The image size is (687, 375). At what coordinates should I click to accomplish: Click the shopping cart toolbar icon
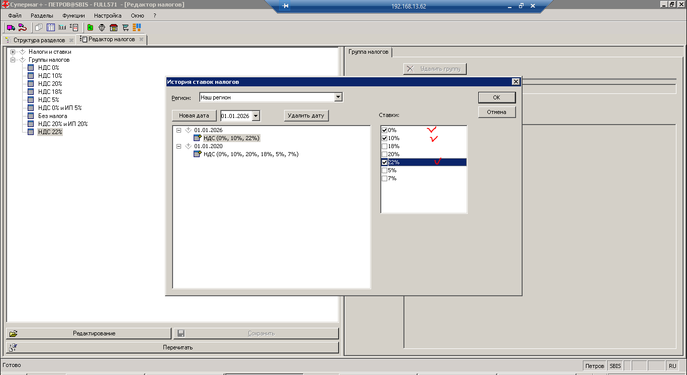tap(125, 28)
